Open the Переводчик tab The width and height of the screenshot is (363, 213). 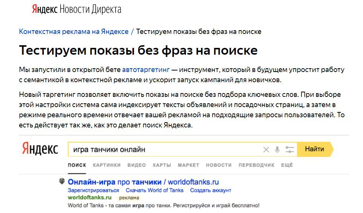(x=257, y=165)
